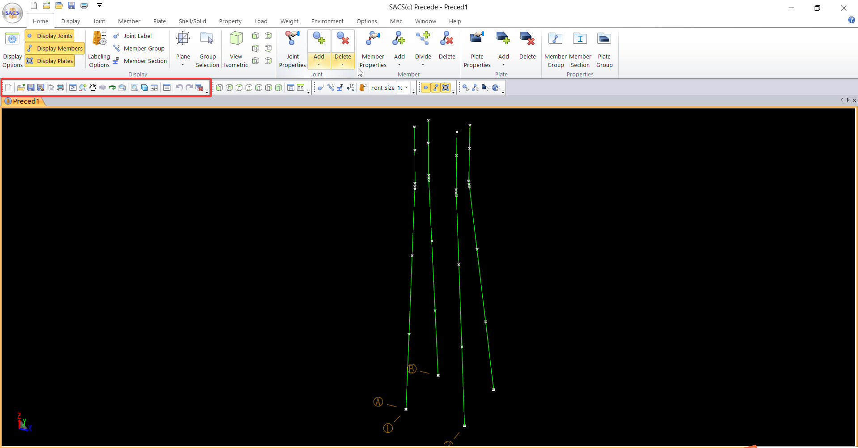Click the green Rotate arrow tool
Screen dimensions: 858x448
(x=112, y=88)
